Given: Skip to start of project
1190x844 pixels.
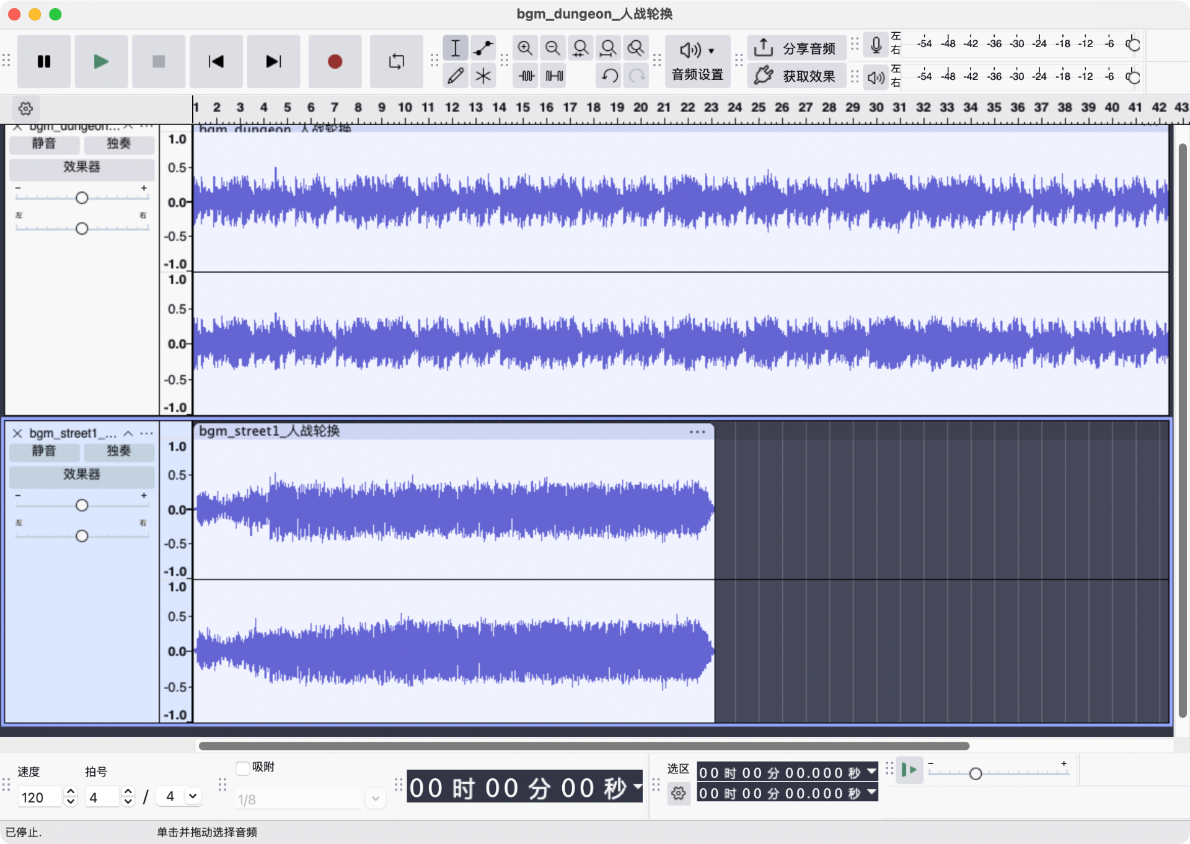Looking at the screenshot, I should [x=216, y=61].
